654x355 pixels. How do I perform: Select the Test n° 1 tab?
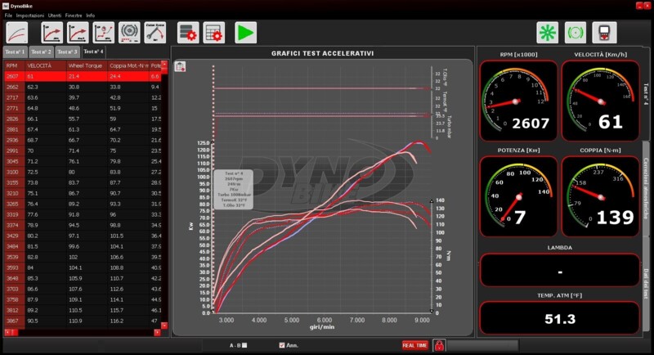[15, 52]
